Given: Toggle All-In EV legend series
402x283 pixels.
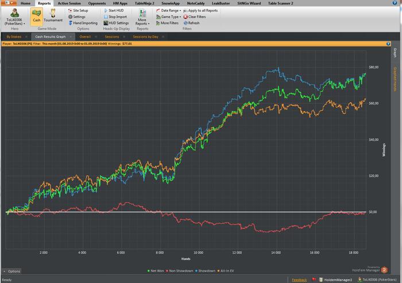Looking at the screenshot, I should pyautogui.click(x=226, y=271).
